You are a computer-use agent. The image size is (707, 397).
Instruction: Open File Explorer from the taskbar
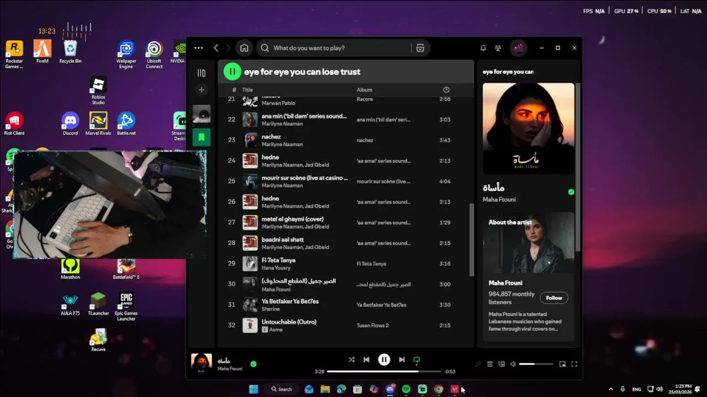(325, 389)
